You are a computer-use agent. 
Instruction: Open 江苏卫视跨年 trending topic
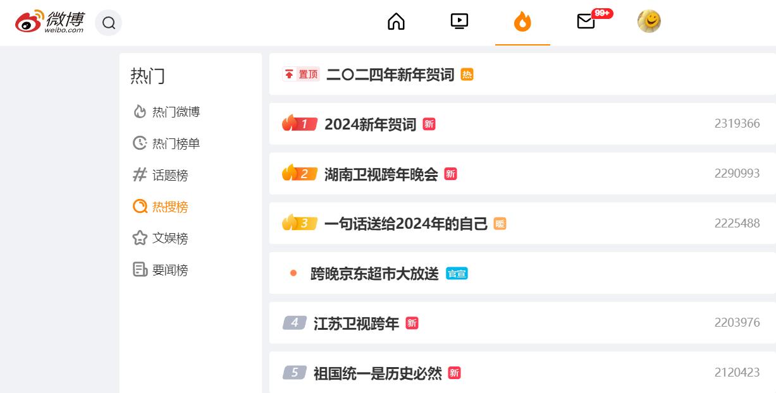(356, 323)
